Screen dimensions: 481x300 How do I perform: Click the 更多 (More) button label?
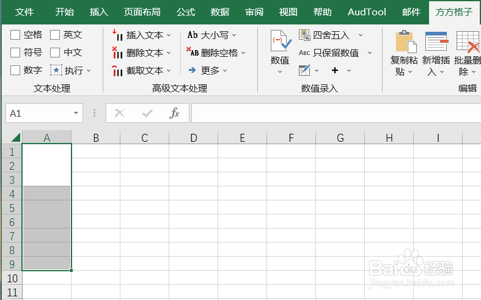(210, 70)
